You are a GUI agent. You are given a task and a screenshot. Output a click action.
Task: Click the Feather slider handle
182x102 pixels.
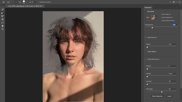point(147,76)
